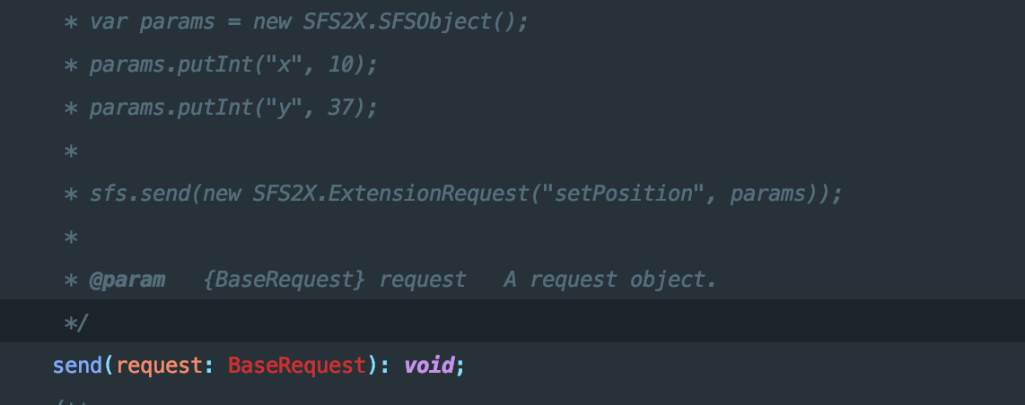The height and width of the screenshot is (405, 1025).
Task: Click the @param JSDoc tag
Action: click(127, 280)
